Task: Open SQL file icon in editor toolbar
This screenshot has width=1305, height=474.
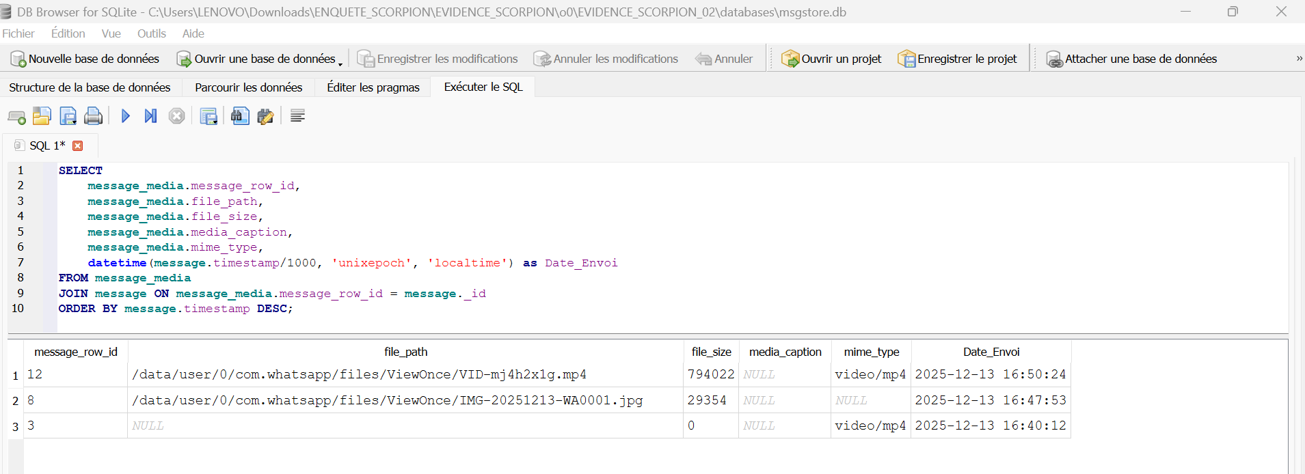Action: tap(42, 116)
